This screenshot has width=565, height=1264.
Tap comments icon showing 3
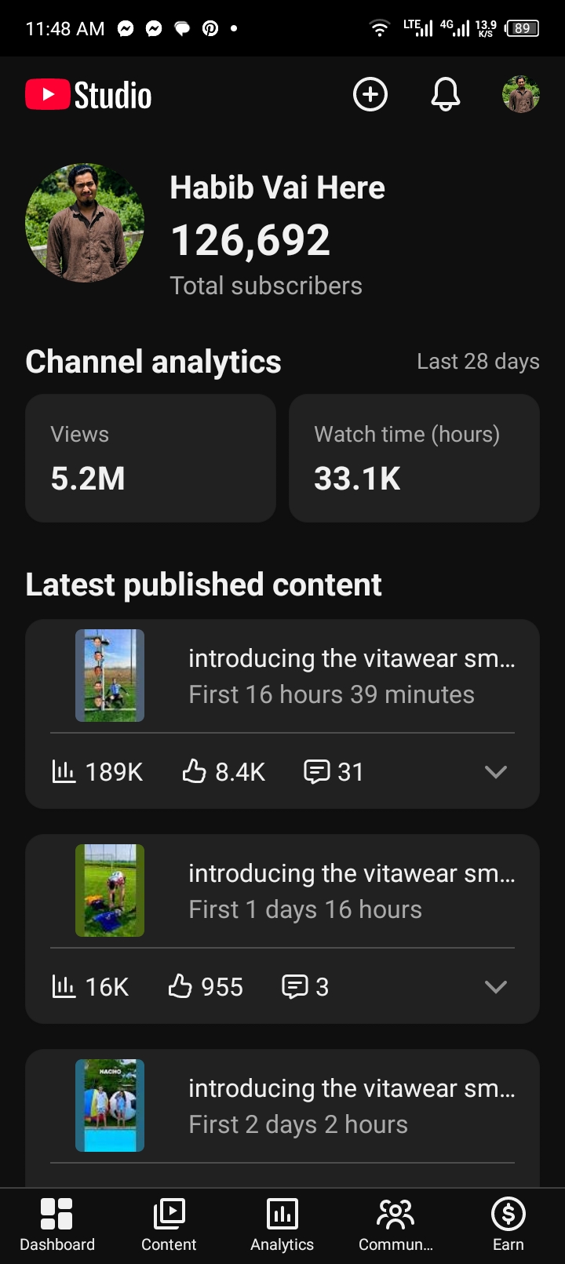[x=294, y=986]
